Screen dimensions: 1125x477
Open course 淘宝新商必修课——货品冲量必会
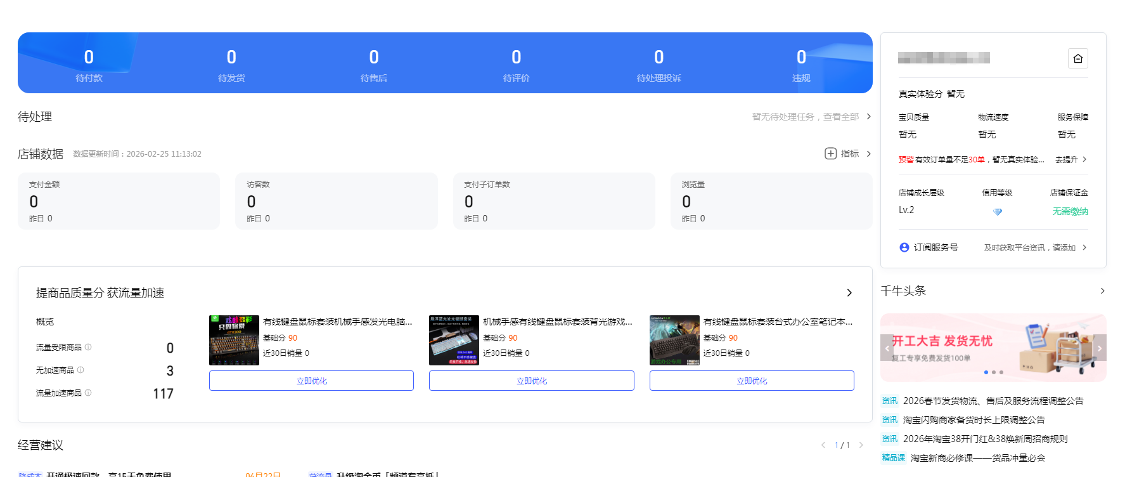(978, 458)
